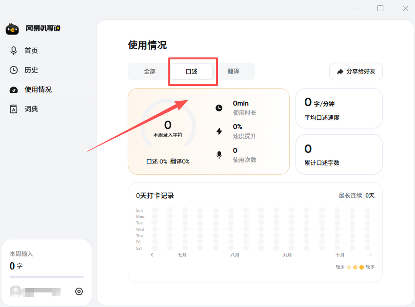The height and width of the screenshot is (307, 415).
Task: Click the Sat weekday row label
Action: click(139, 248)
